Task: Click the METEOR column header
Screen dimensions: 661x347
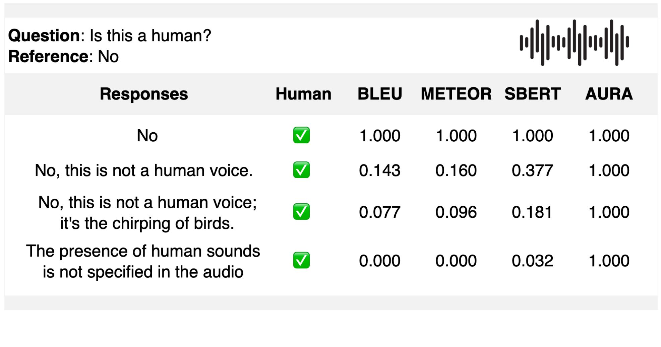Action: coord(456,94)
